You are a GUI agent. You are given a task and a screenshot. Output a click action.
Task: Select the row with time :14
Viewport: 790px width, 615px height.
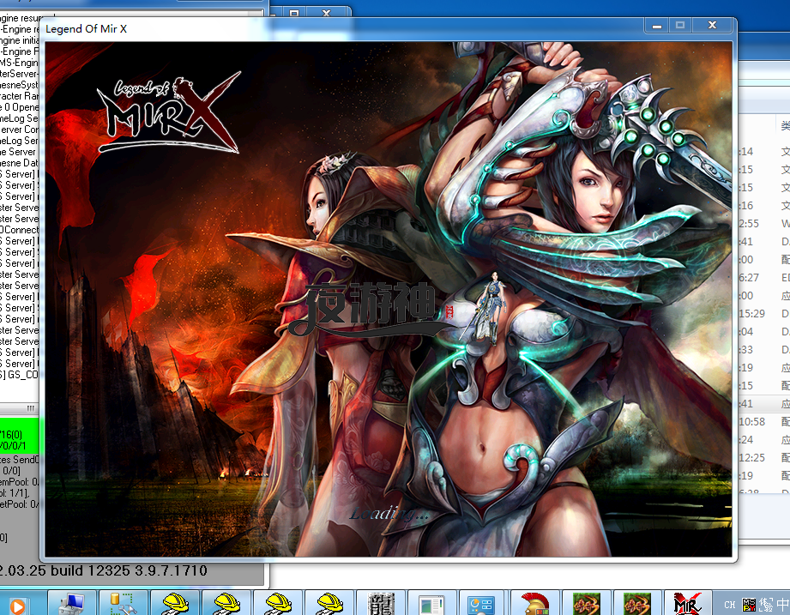point(763,152)
